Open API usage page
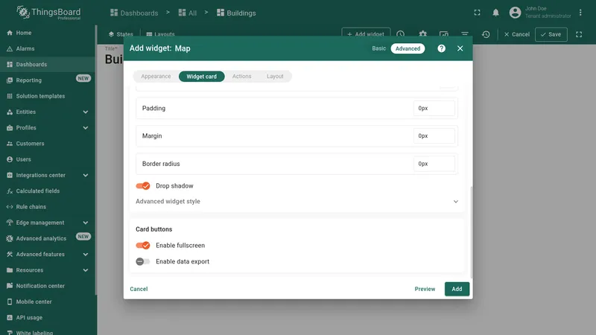Image resolution: width=596 pixels, height=335 pixels. coord(29,318)
